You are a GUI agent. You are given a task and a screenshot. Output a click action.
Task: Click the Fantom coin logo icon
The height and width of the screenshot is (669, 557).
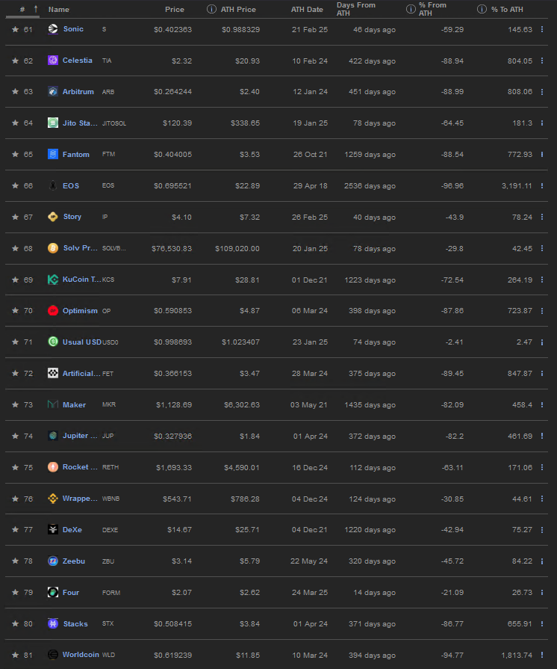(53, 154)
